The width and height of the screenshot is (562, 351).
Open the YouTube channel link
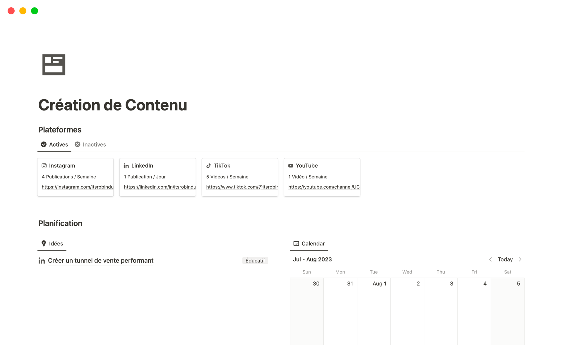click(324, 187)
